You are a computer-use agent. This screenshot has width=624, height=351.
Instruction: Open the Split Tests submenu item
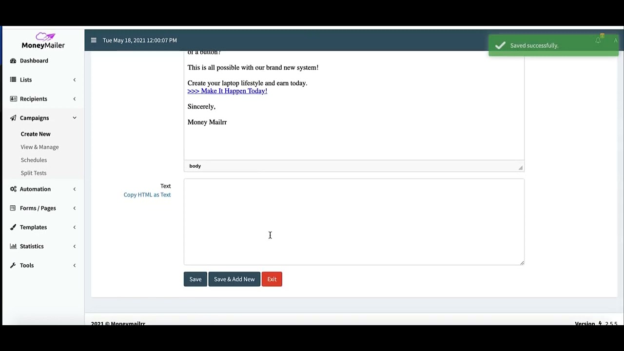tap(34, 173)
